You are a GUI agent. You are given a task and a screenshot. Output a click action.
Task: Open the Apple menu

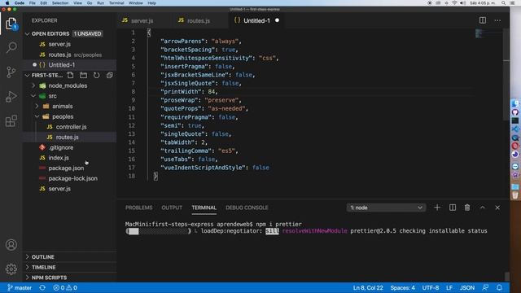pos(7,3)
